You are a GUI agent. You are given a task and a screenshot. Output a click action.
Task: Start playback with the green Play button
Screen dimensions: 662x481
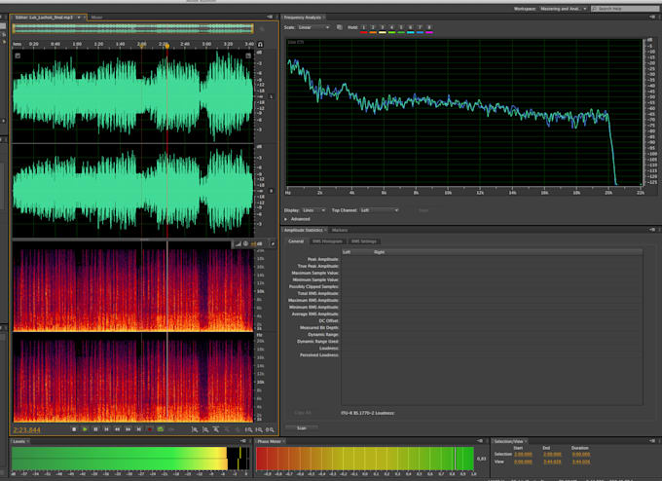[85, 428]
